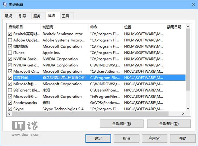Open the 工具 tab
This screenshot has width=198, height=146.
pos(66,16)
